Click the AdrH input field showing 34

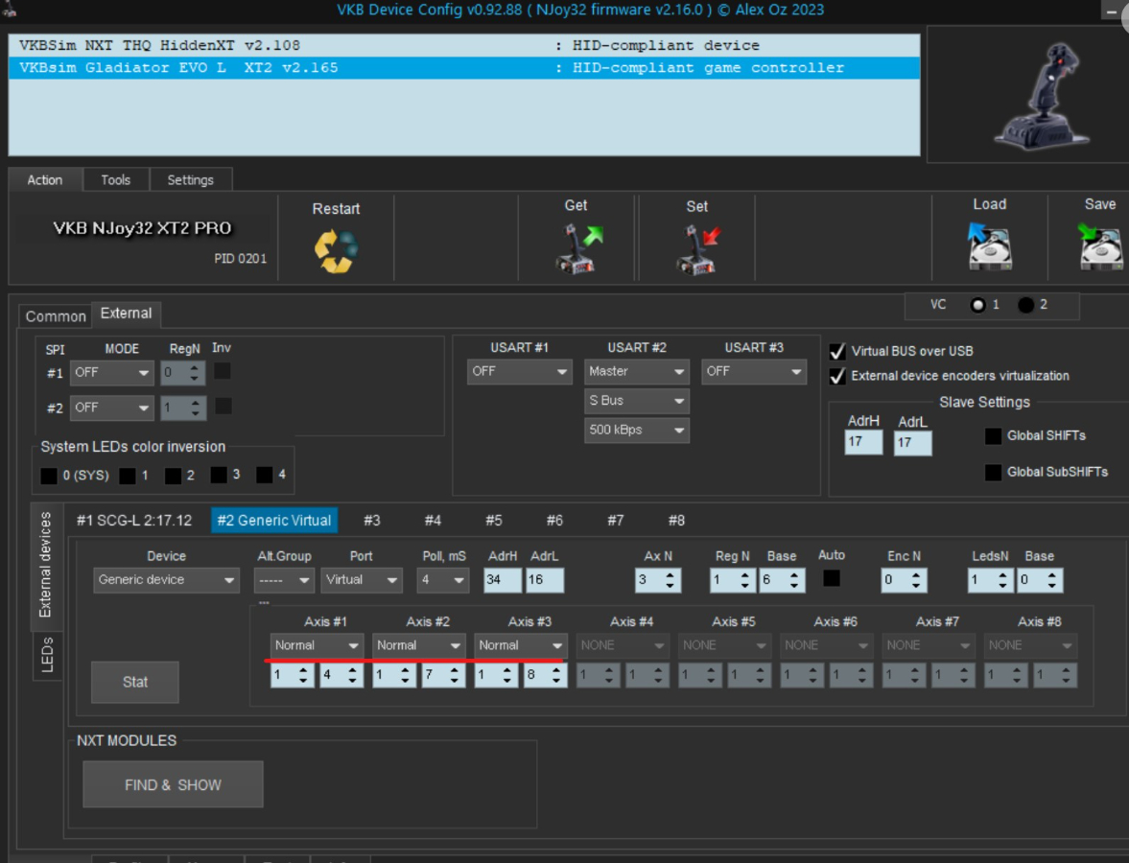coord(502,580)
